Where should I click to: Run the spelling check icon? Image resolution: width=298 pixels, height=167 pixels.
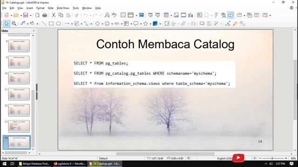click(114, 15)
